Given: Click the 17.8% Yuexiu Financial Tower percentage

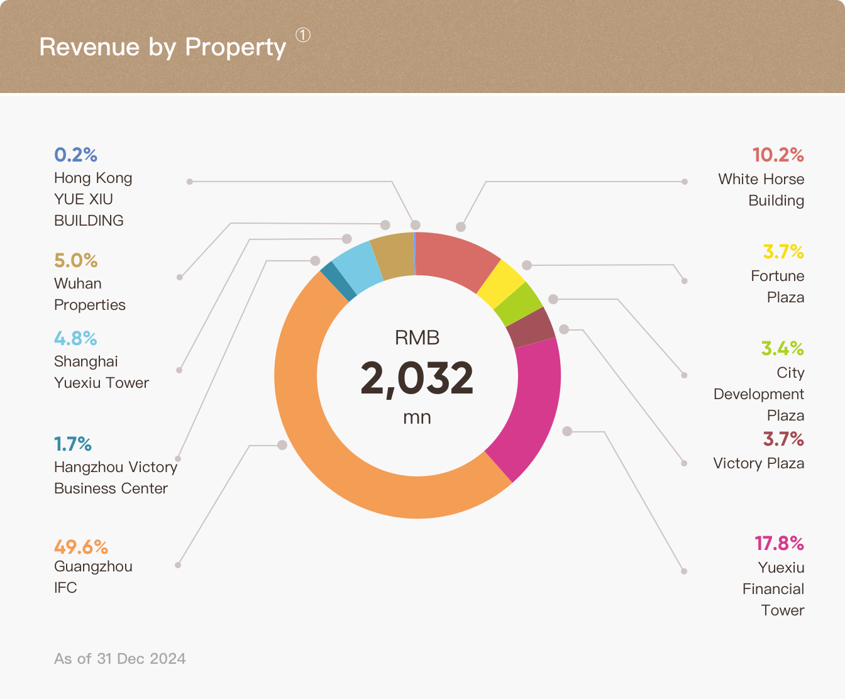Looking at the screenshot, I should (x=779, y=543).
